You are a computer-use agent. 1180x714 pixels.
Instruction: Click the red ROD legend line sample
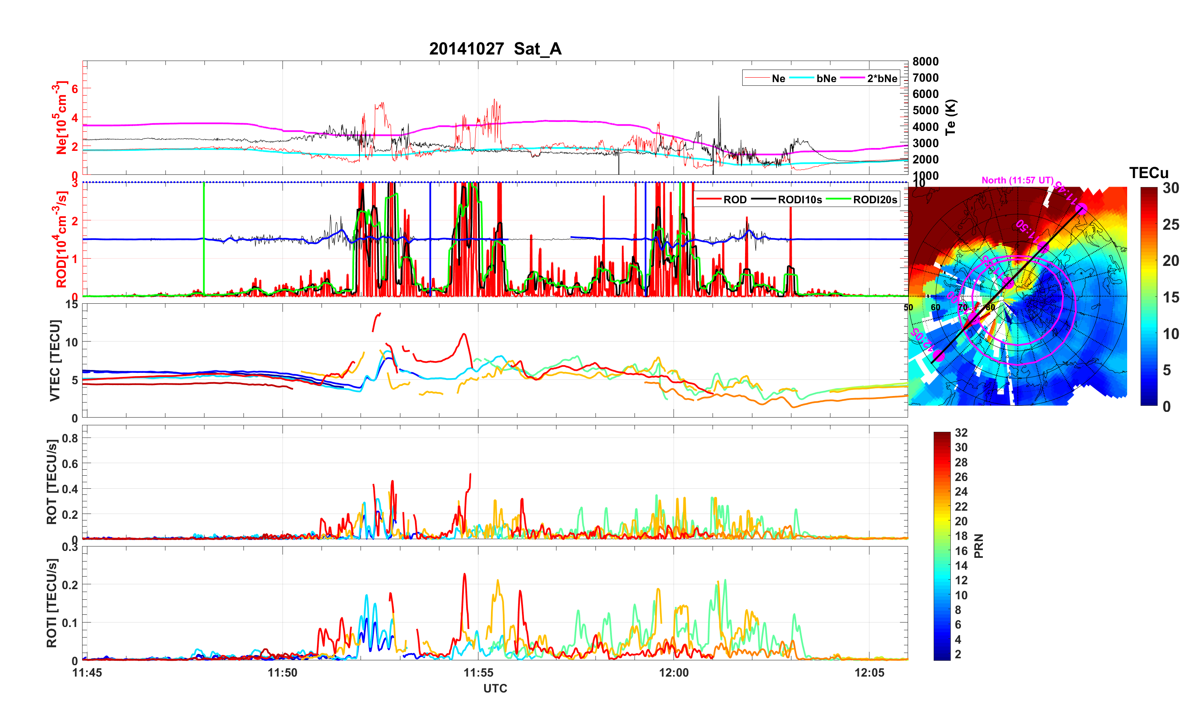[708, 199]
